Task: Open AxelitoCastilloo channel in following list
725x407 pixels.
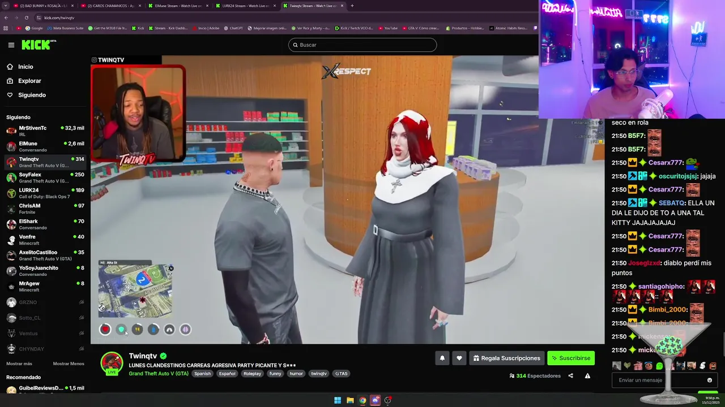Action: 45,255
